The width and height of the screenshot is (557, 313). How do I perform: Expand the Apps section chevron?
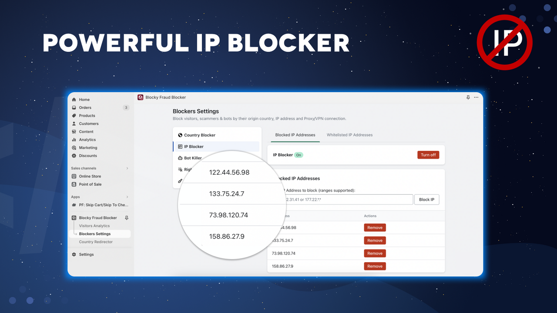pos(127,197)
